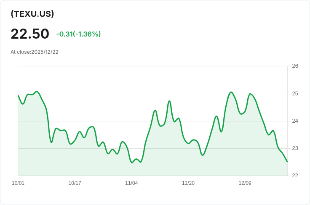
Task: Click the 22.50 current price
Action: 30,34
